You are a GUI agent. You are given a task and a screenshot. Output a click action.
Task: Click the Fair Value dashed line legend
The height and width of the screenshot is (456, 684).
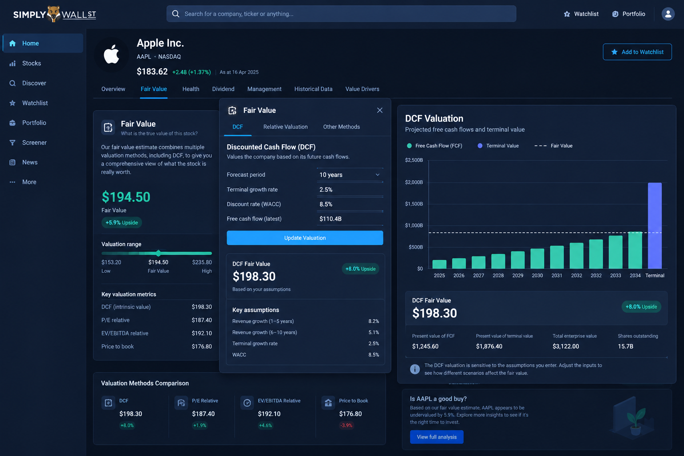[x=554, y=146]
